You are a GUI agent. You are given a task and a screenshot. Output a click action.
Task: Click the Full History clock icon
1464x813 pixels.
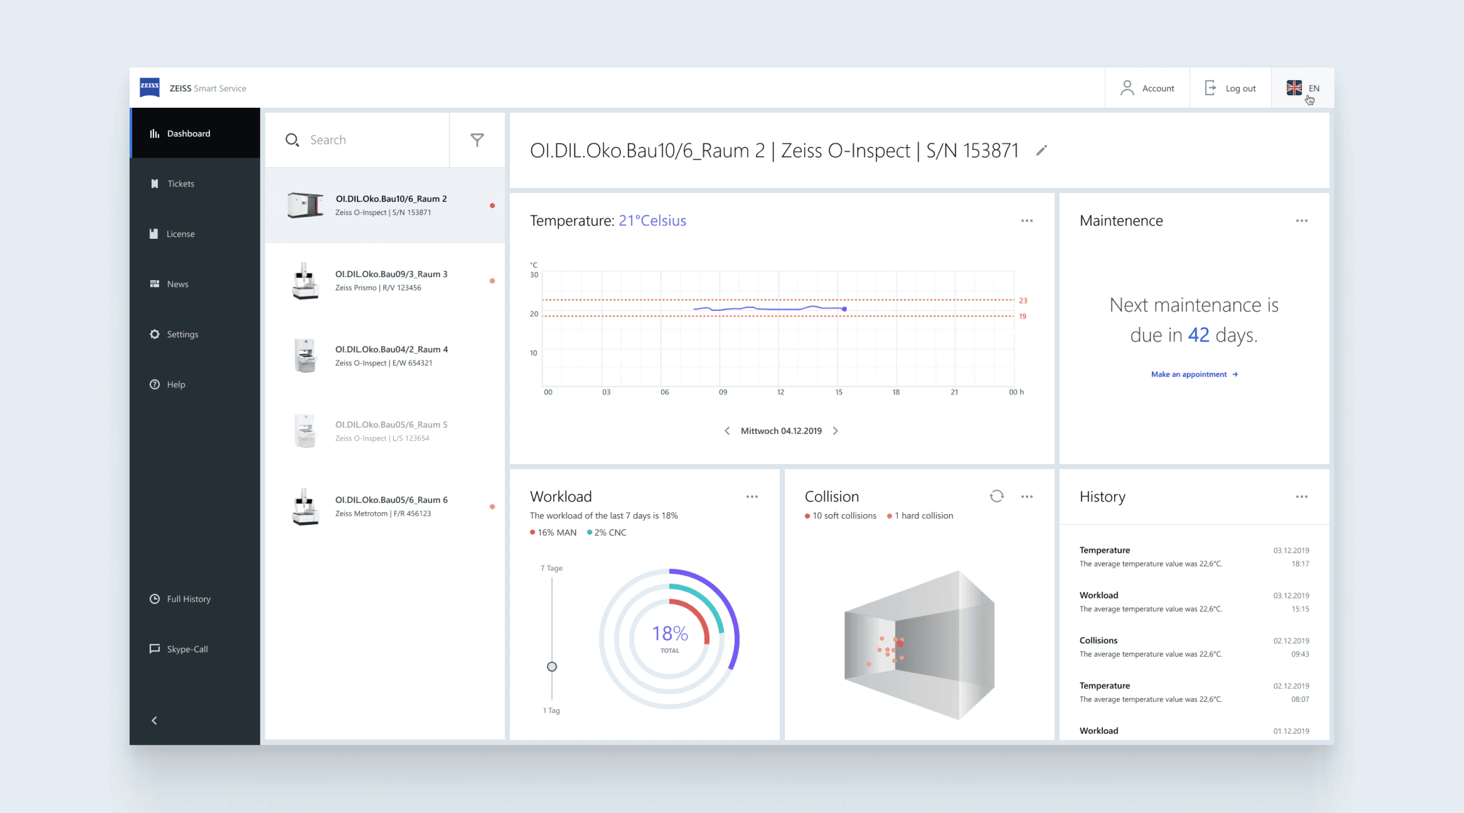[x=155, y=599]
